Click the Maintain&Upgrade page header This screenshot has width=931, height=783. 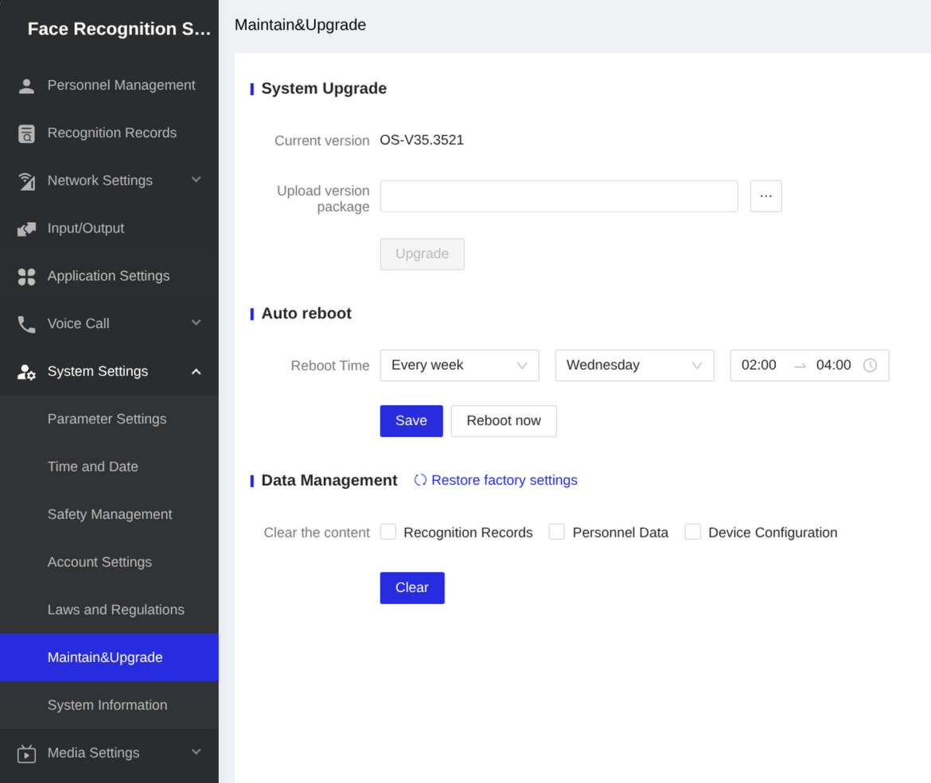[300, 25]
